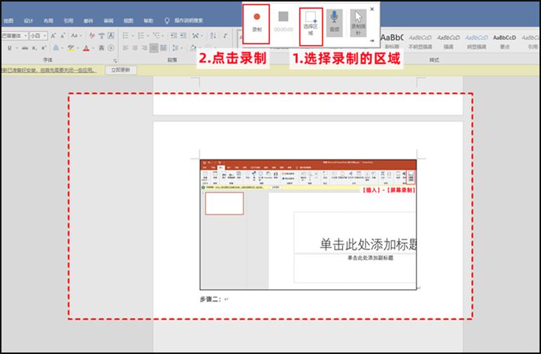Open Asian layout icon
The height and width of the screenshot is (354, 541).
(x=195, y=36)
